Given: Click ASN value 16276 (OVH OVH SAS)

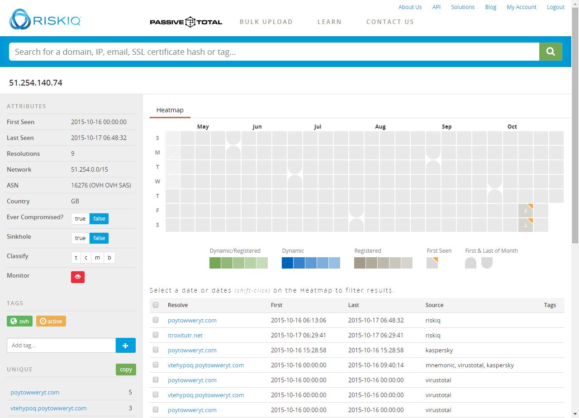Looking at the screenshot, I should [100, 185].
